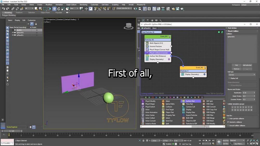
Task: Open the selection filter All dropdown
Action: 29,8
